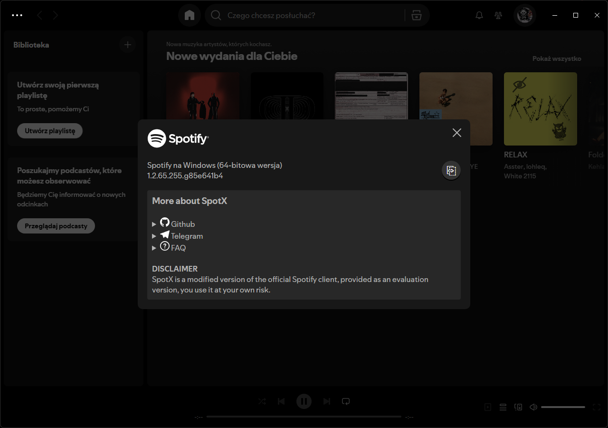Expand the Telegram disclosure triangle

154,236
